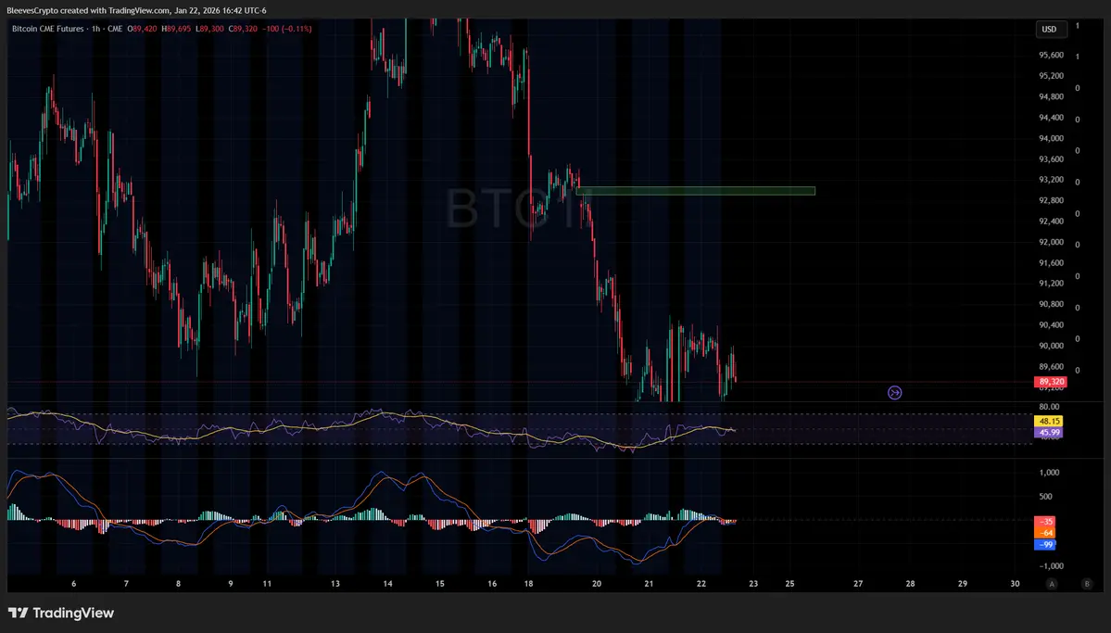
Task: Click the yellow 48.15 RSI value label
Action: click(x=1049, y=421)
